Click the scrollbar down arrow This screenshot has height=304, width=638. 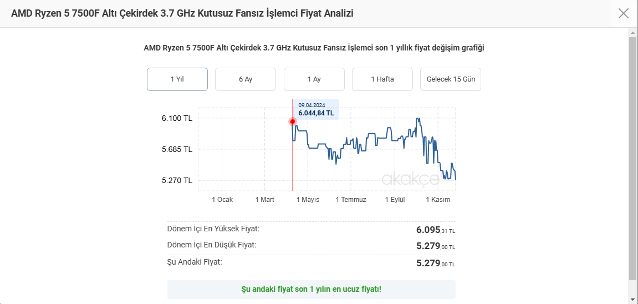pos(632,299)
